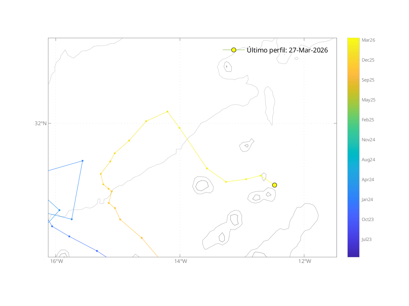Pick the topmost blue trajectory point
409x306 pixels.
(82, 161)
